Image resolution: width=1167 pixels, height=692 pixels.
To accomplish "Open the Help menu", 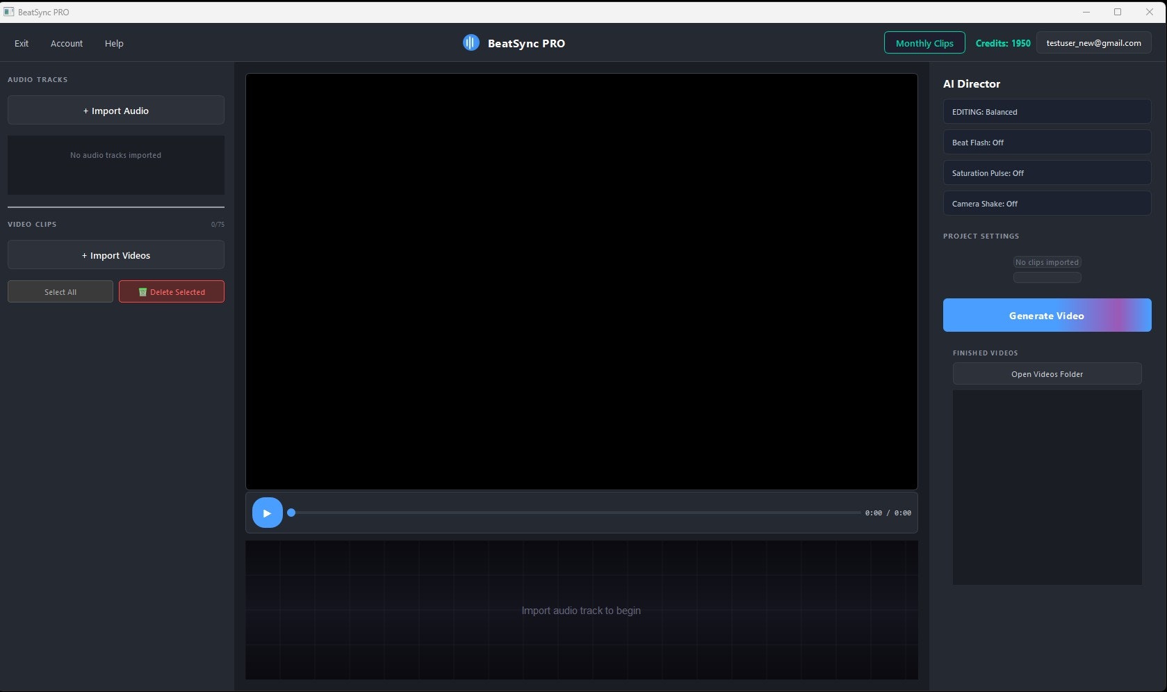I will pyautogui.click(x=113, y=43).
